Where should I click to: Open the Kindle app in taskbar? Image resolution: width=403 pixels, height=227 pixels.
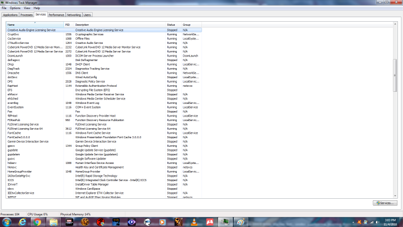pos(116,222)
